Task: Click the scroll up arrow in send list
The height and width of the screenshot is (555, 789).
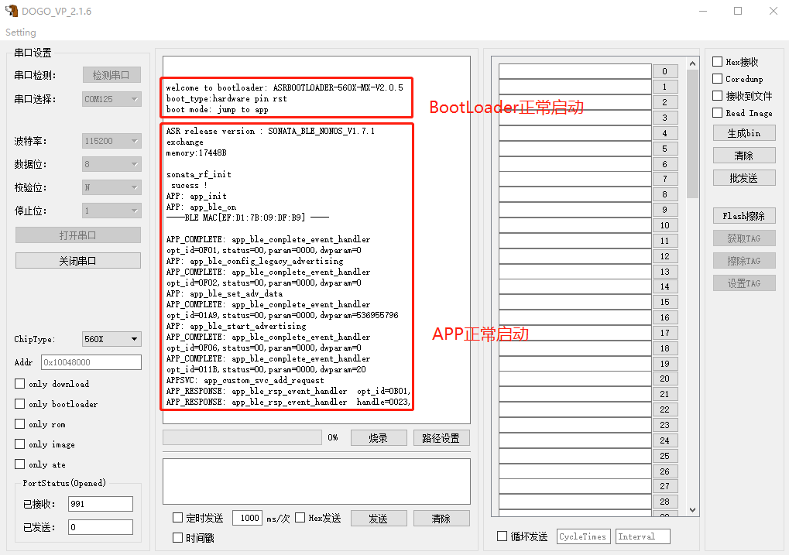Action: pos(692,63)
